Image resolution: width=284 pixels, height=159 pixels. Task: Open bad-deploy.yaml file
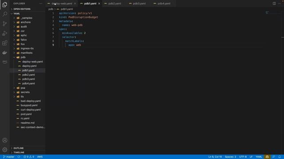31,101
